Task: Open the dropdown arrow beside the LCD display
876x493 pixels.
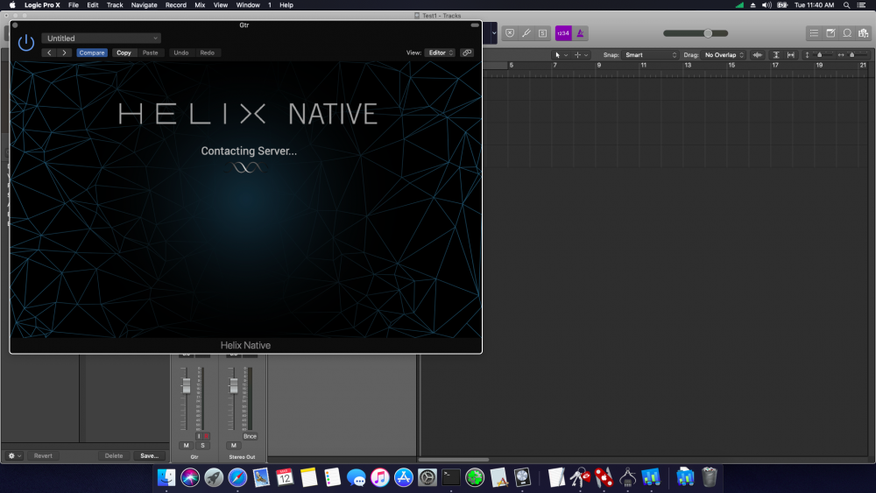Action: (x=494, y=33)
